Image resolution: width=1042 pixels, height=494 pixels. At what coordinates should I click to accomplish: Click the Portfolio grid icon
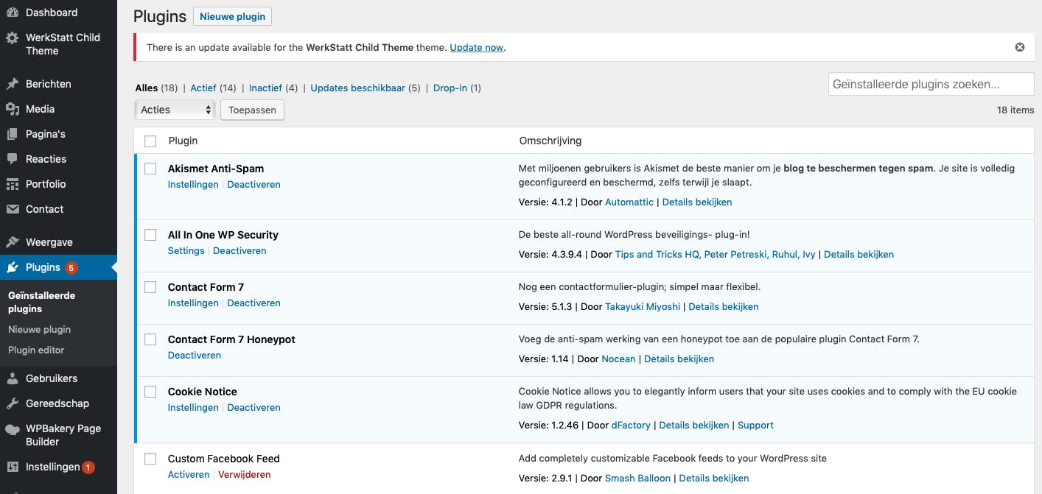pyautogui.click(x=13, y=184)
